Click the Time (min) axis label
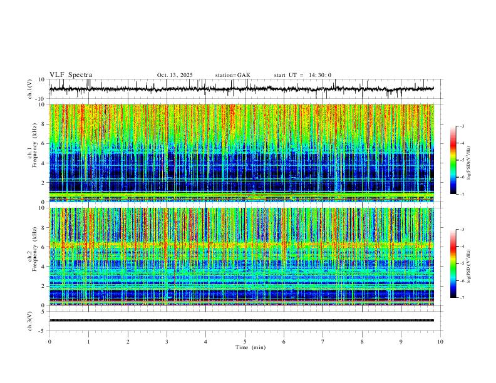Screen dimensions: 496x383 click(251, 347)
